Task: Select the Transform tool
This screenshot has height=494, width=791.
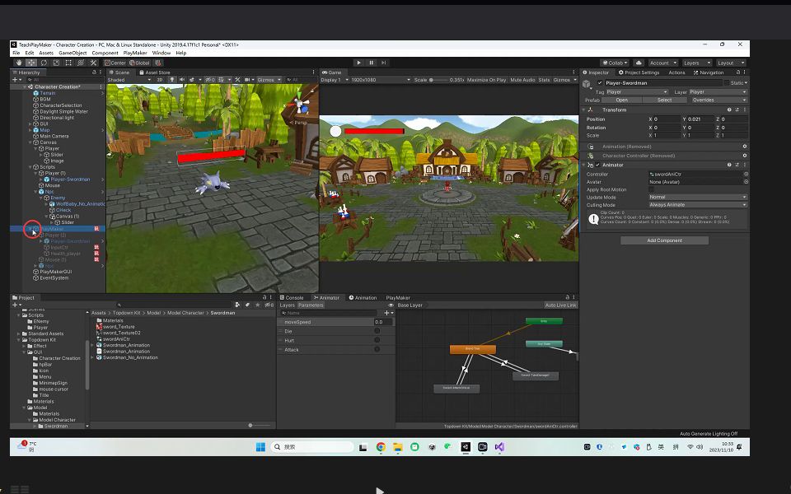Action: point(81,63)
